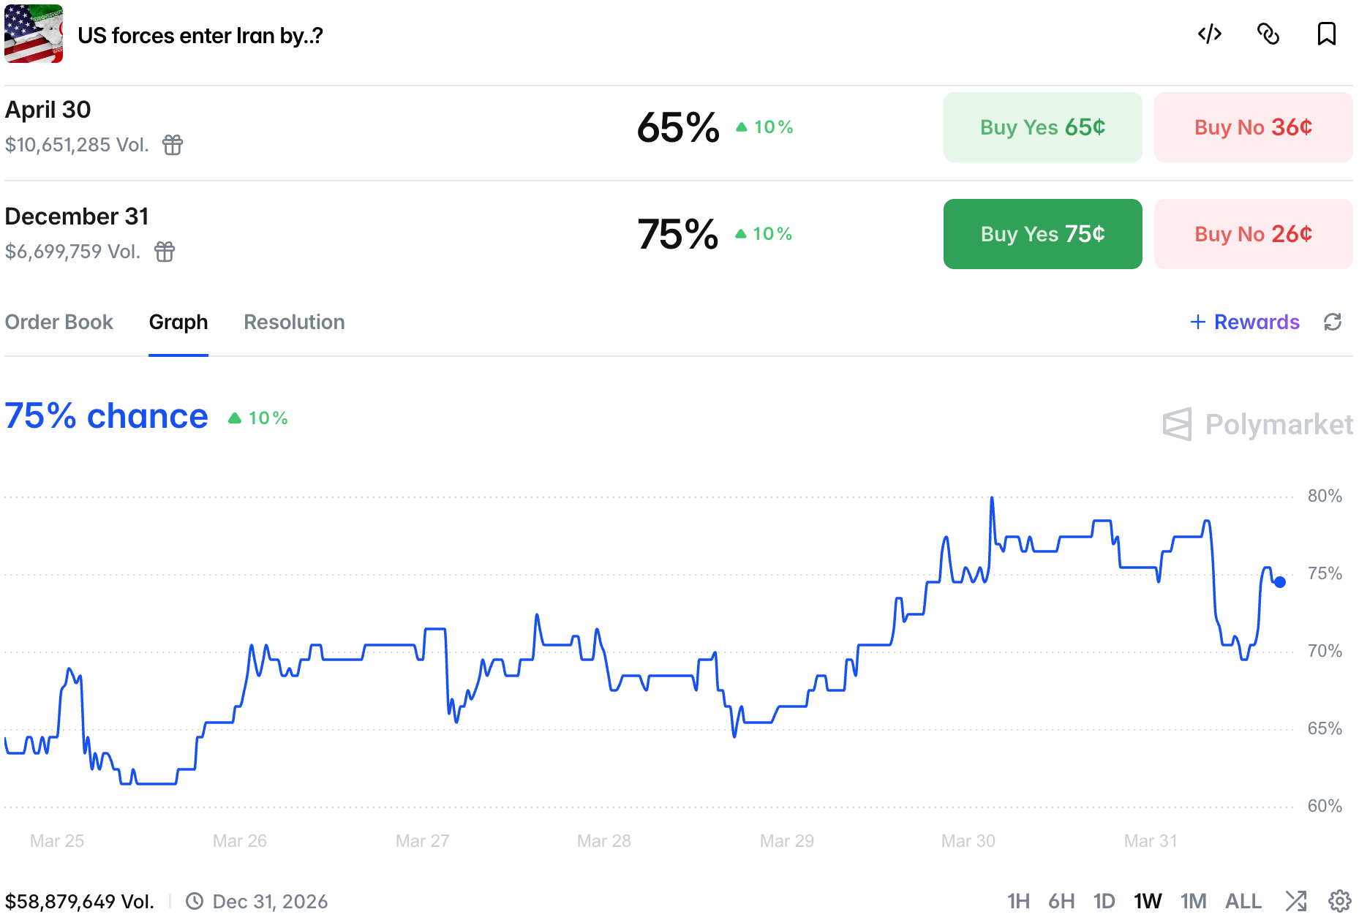Click Buy No 26¢ button
Viewport: 1359px width, 920px height.
[x=1253, y=234]
